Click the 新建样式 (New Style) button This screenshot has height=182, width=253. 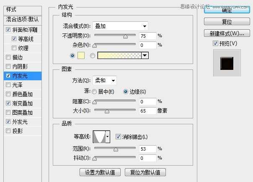227,33
